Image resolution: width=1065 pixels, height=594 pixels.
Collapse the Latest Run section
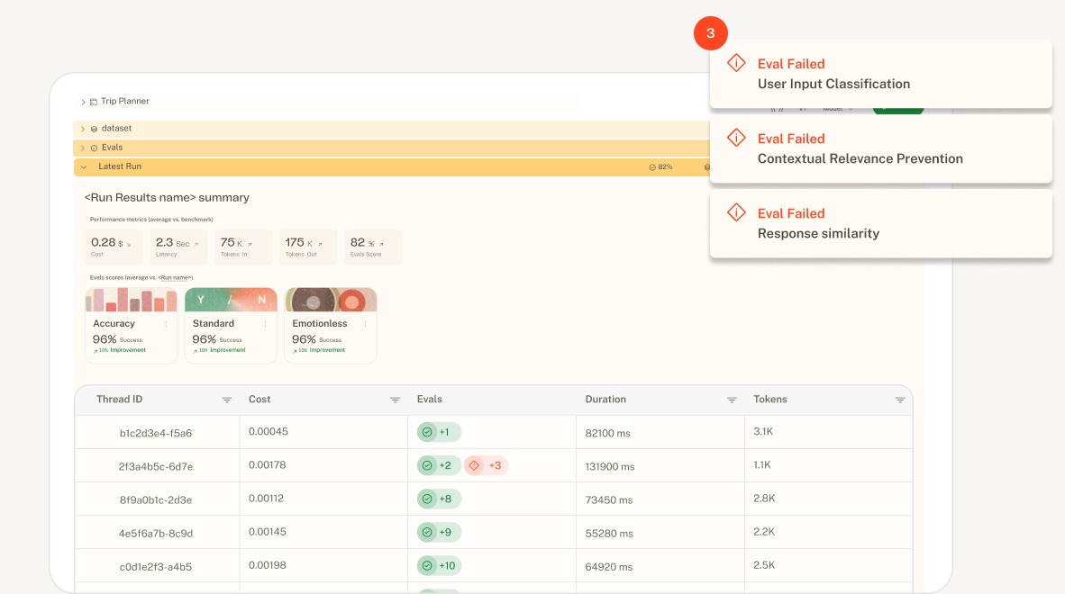[x=83, y=167]
